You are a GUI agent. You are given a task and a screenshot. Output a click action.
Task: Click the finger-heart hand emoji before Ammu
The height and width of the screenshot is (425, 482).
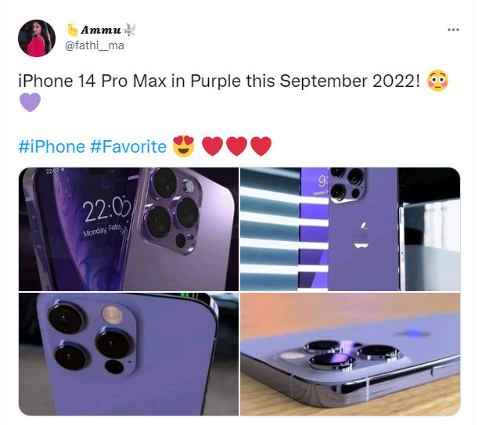(73, 30)
